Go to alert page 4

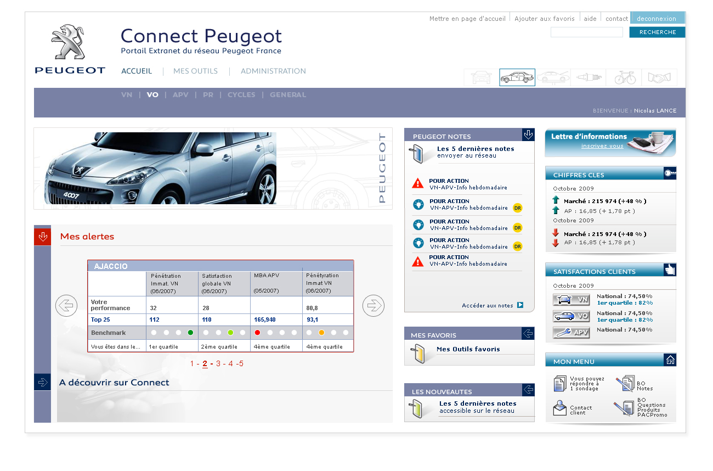tap(231, 364)
